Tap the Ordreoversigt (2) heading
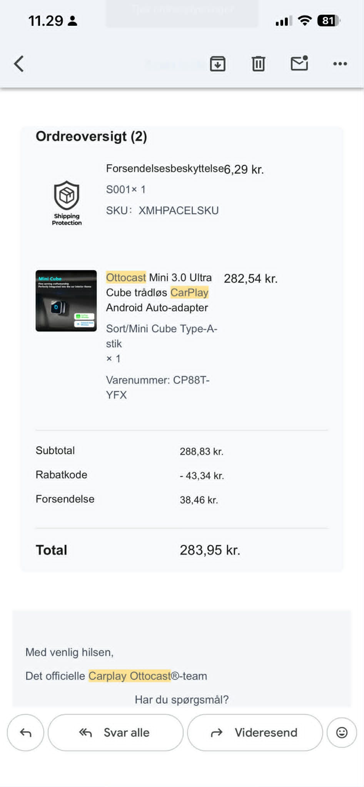 pos(91,137)
